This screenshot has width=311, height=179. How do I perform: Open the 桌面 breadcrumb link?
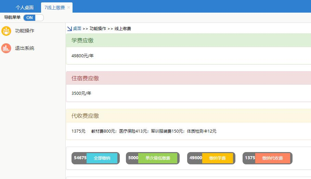(77, 29)
